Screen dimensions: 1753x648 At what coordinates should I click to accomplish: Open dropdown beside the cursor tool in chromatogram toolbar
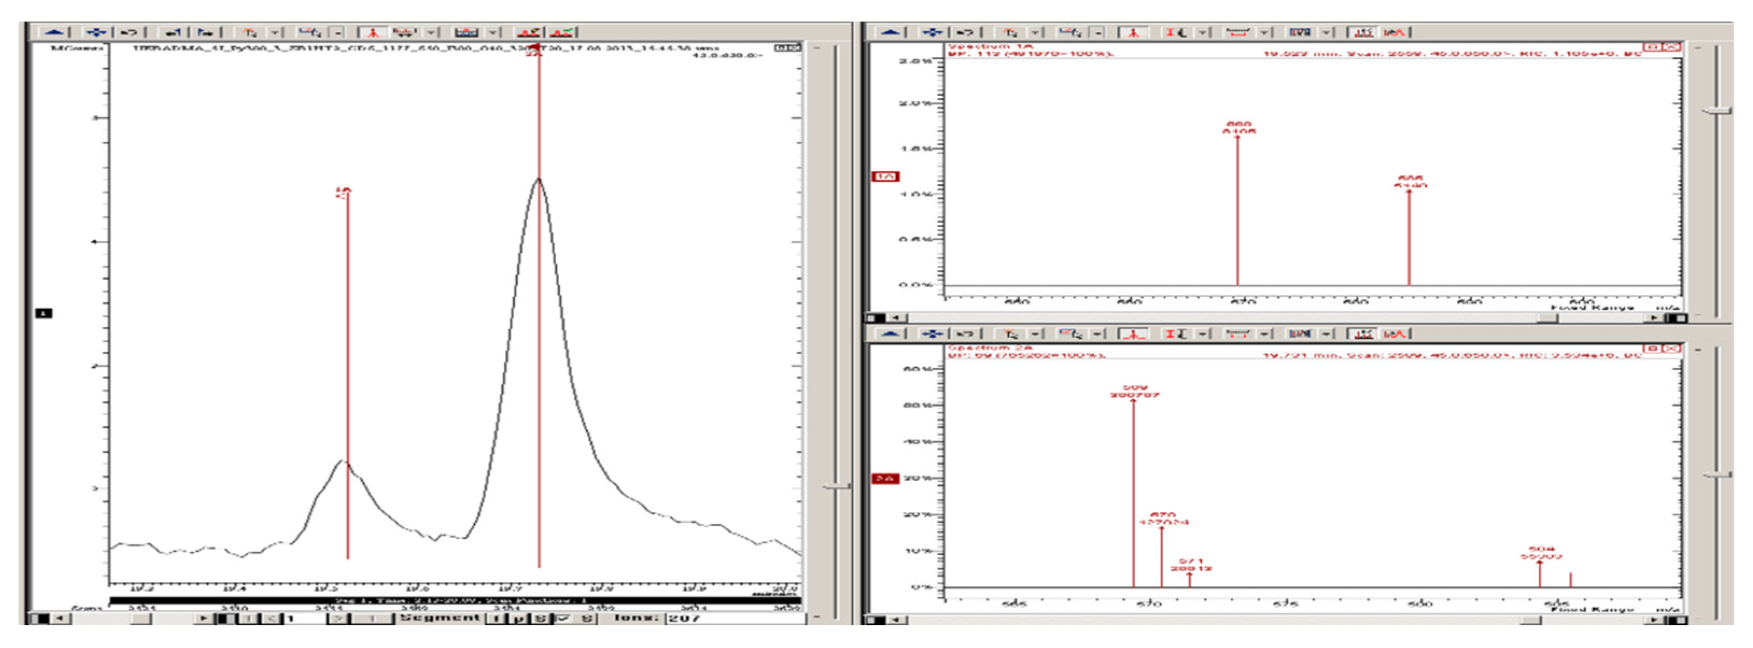(x=275, y=32)
